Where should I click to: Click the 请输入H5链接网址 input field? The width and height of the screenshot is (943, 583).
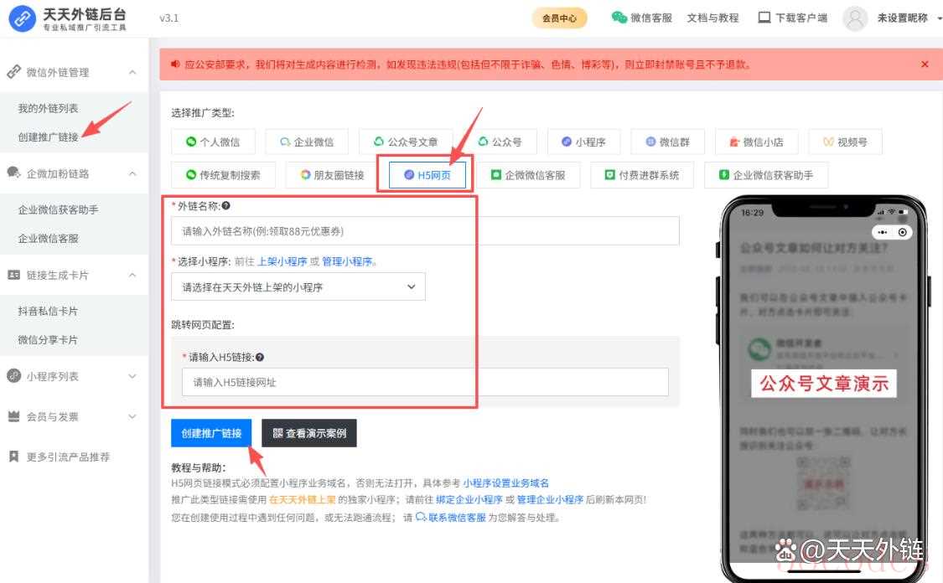(424, 382)
